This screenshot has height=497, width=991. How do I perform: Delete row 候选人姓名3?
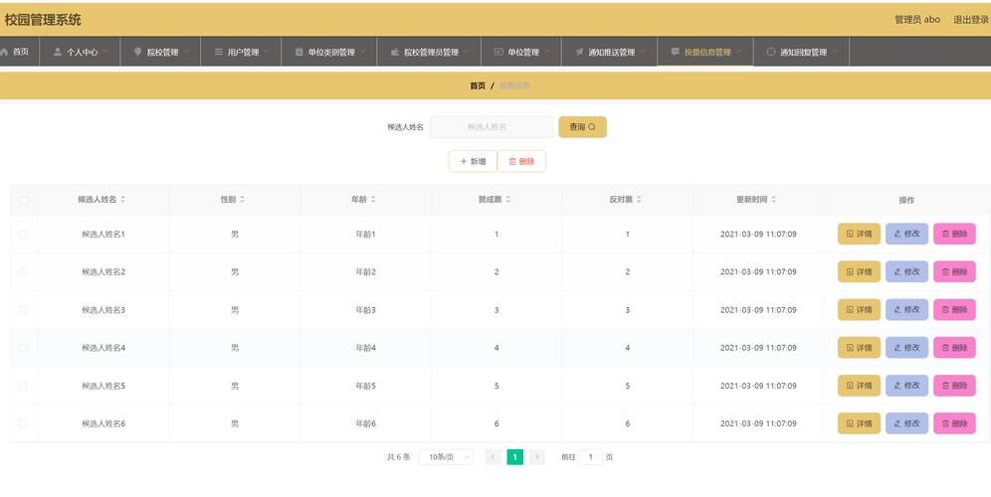coord(954,309)
